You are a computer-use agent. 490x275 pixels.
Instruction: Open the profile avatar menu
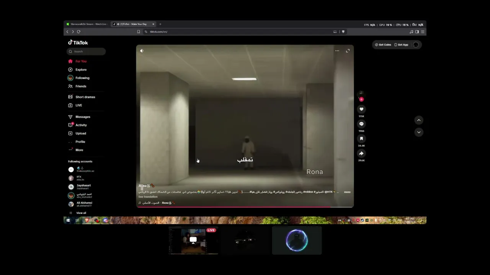click(x=416, y=45)
